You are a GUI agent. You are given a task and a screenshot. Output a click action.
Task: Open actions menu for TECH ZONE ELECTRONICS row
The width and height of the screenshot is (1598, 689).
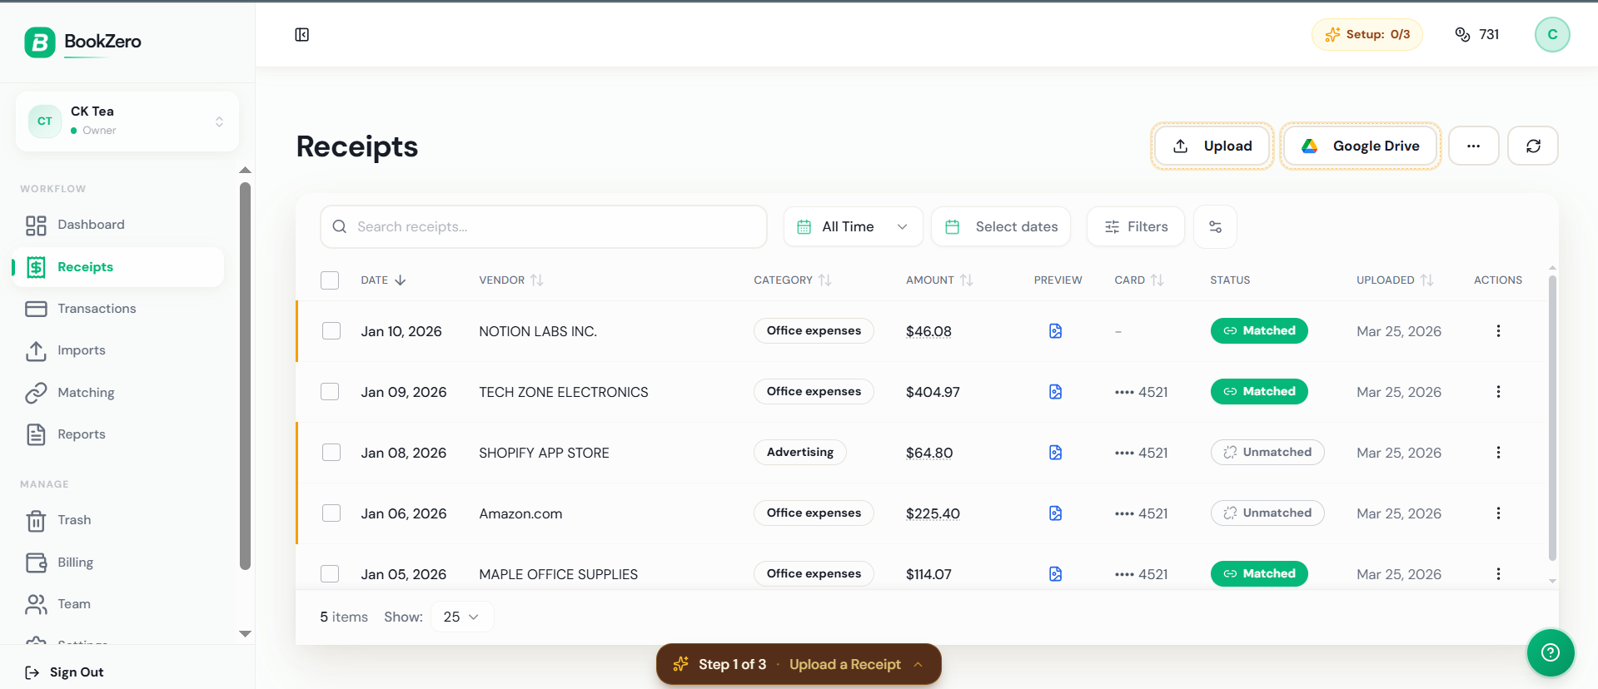pyautogui.click(x=1498, y=392)
